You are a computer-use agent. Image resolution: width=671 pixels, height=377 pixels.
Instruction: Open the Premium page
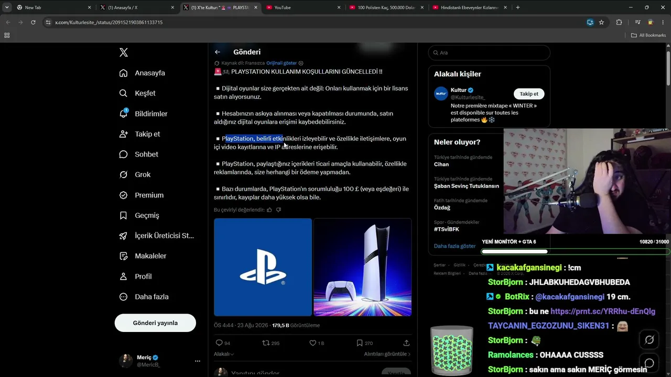tap(141, 195)
